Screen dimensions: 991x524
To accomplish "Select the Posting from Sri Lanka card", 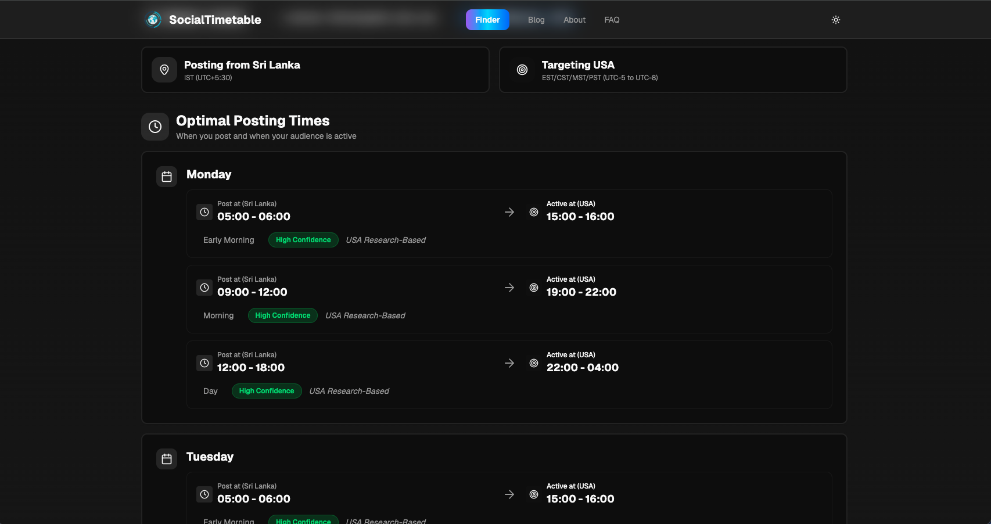I will [x=315, y=70].
